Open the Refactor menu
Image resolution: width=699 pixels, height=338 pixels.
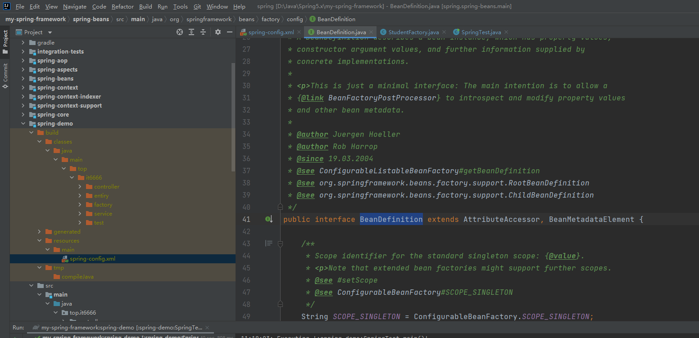[x=123, y=7]
